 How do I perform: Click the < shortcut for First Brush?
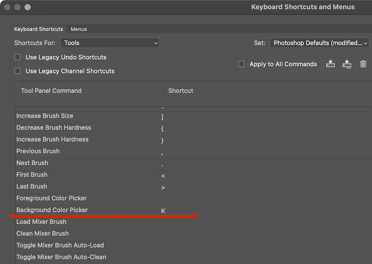[163, 176]
